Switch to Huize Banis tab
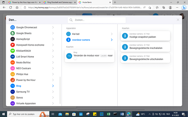The height and width of the screenshot is (117, 188). click(x=95, y=2)
